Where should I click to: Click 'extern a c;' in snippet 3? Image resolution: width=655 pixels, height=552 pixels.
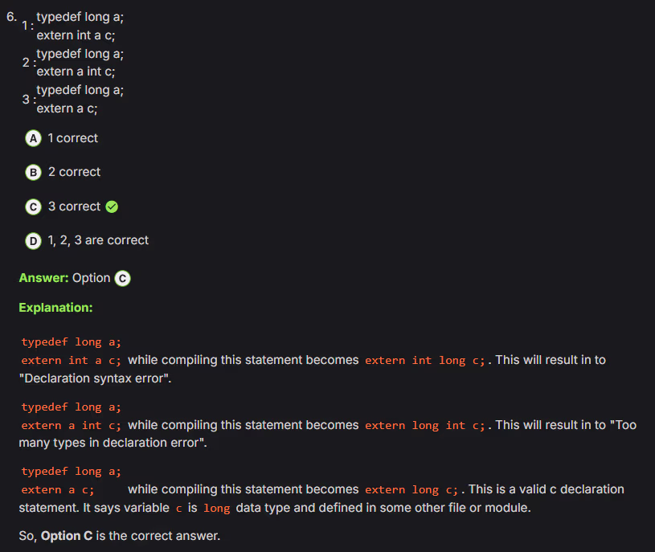67,108
